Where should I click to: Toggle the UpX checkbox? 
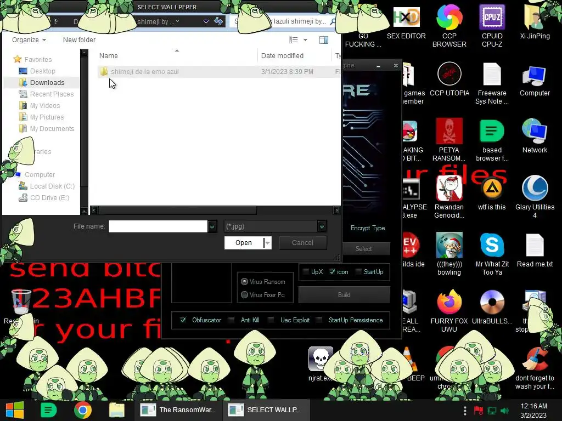pyautogui.click(x=306, y=272)
